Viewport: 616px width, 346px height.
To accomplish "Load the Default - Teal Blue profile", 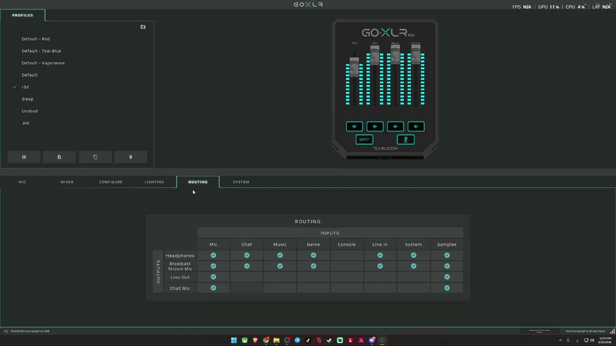I will [41, 51].
